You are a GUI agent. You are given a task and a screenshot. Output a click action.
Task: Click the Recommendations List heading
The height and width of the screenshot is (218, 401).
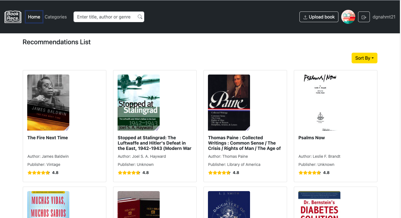(57, 42)
